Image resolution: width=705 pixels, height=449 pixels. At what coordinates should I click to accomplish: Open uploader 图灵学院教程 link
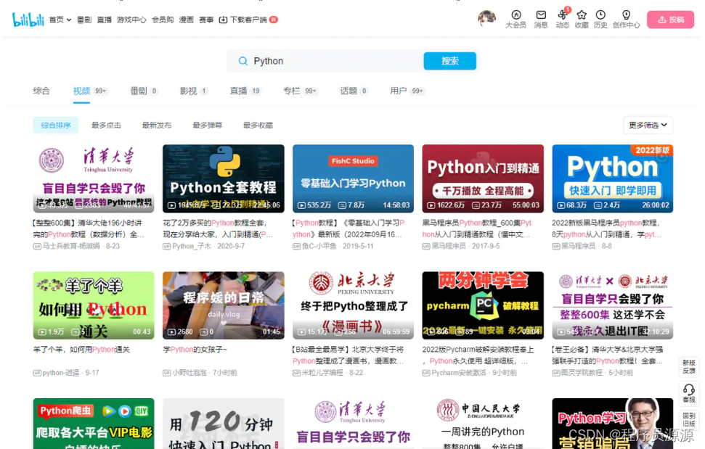582,373
